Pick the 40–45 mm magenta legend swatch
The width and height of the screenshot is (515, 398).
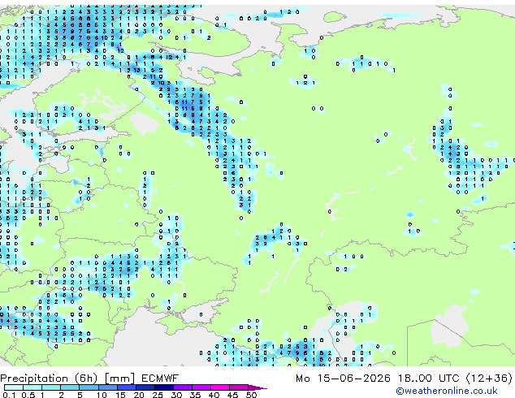220,387
